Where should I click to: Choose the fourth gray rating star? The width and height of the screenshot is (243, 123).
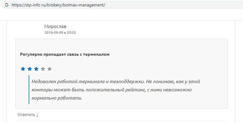pos(43,69)
